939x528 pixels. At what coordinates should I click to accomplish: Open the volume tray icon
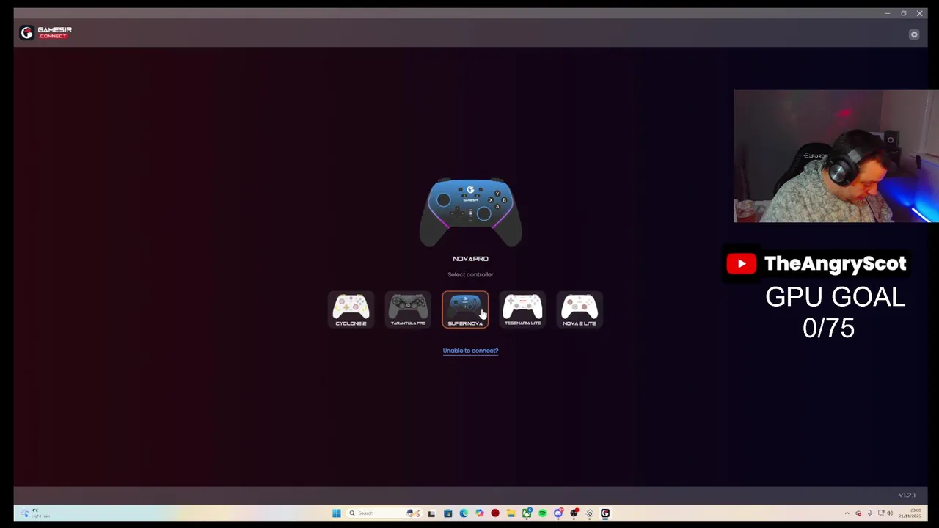(x=890, y=513)
